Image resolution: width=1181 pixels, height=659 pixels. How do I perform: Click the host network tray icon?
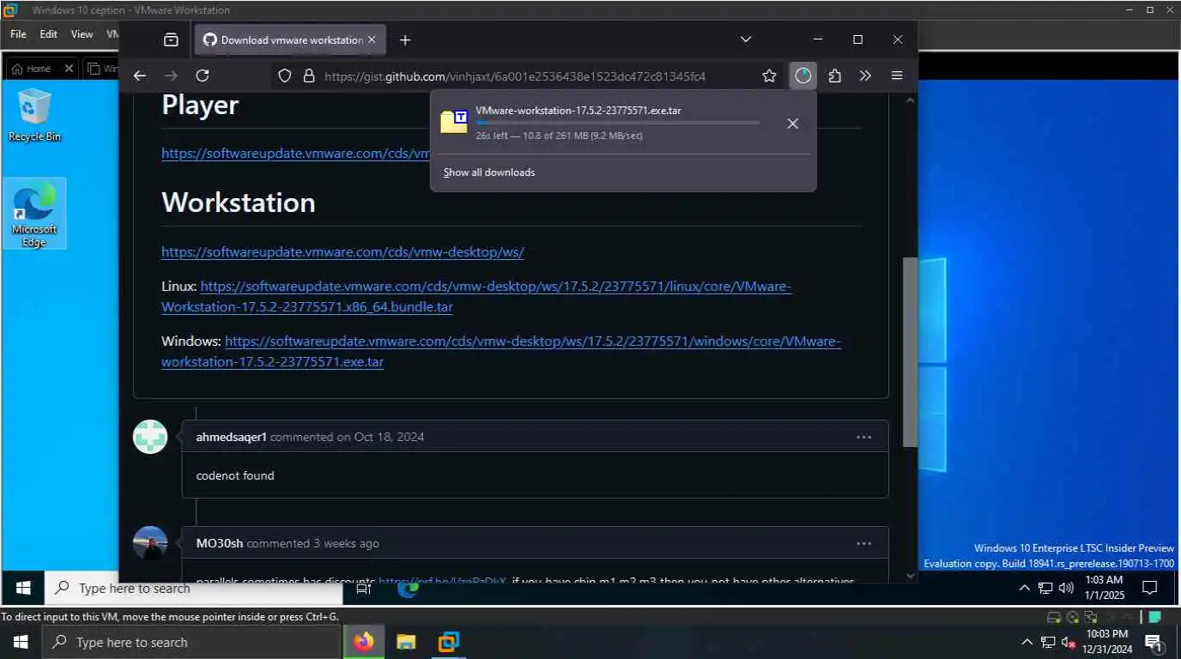(x=1048, y=642)
